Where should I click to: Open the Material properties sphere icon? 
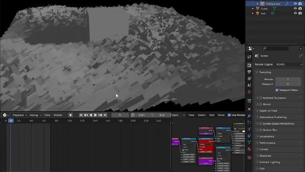pyautogui.click(x=249, y=149)
